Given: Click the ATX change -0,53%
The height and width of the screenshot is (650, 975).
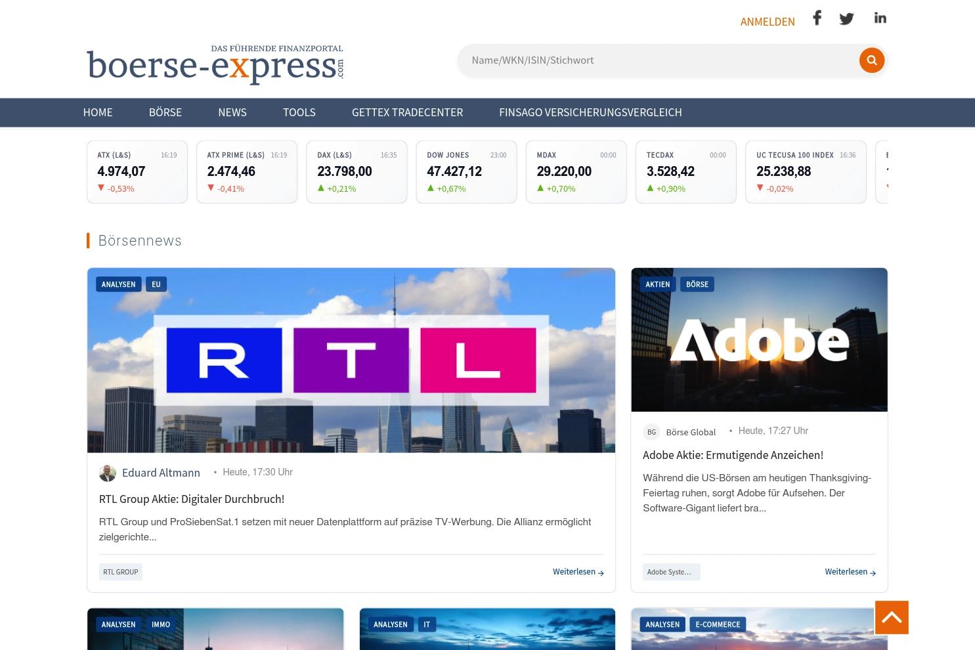Looking at the screenshot, I should click(121, 188).
